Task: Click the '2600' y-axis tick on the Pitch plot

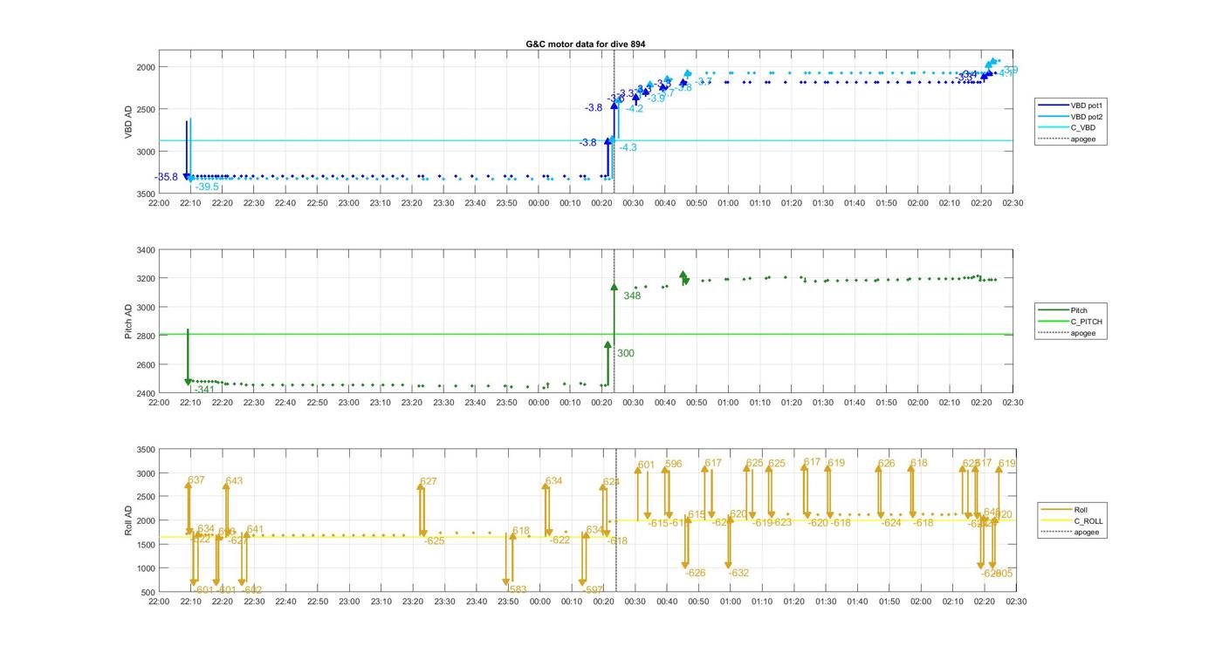Action: pos(146,365)
